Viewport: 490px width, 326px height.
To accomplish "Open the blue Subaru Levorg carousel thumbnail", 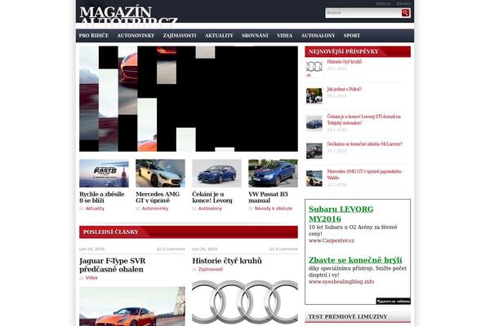I will click(217, 174).
